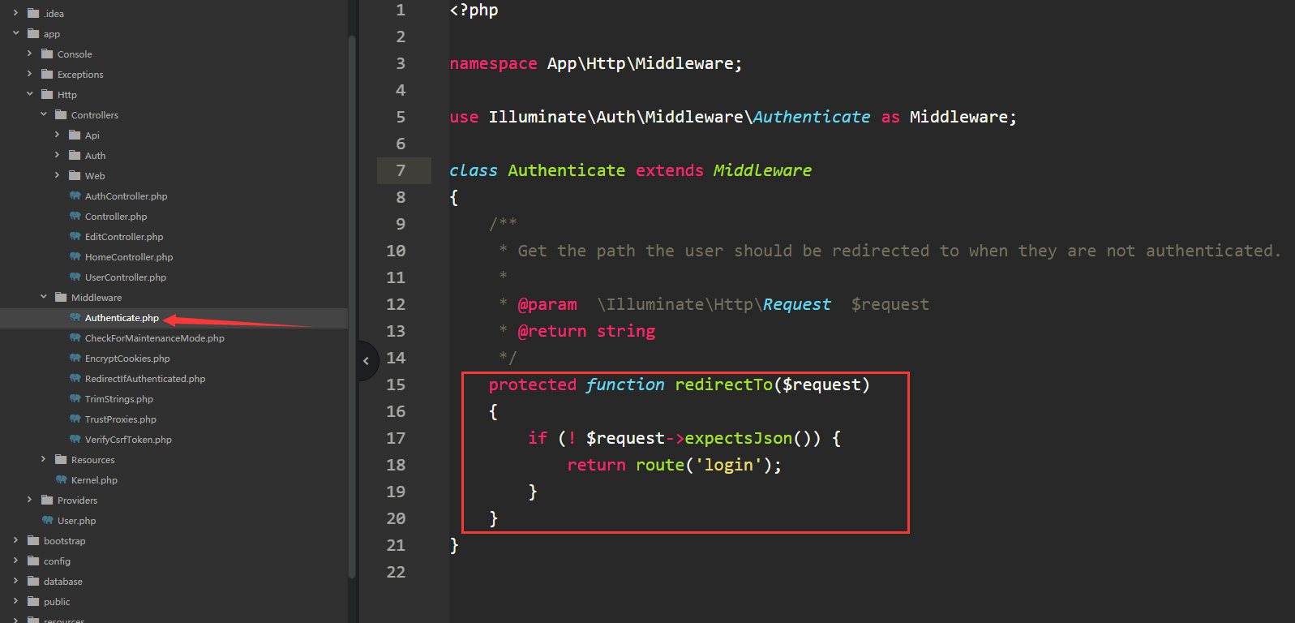The width and height of the screenshot is (1295, 623).
Task: Open User.php under app
Action: coord(76,521)
